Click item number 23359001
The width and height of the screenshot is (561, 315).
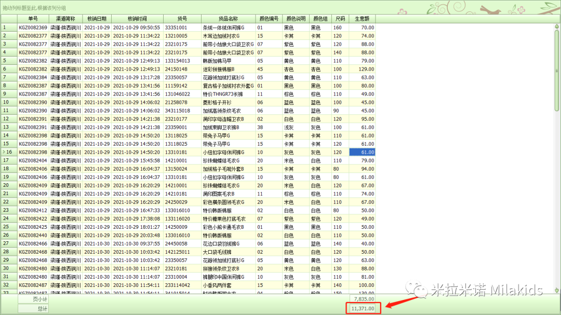(x=182, y=127)
